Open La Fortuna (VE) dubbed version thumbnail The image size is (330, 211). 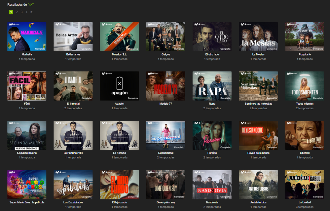click(73, 135)
